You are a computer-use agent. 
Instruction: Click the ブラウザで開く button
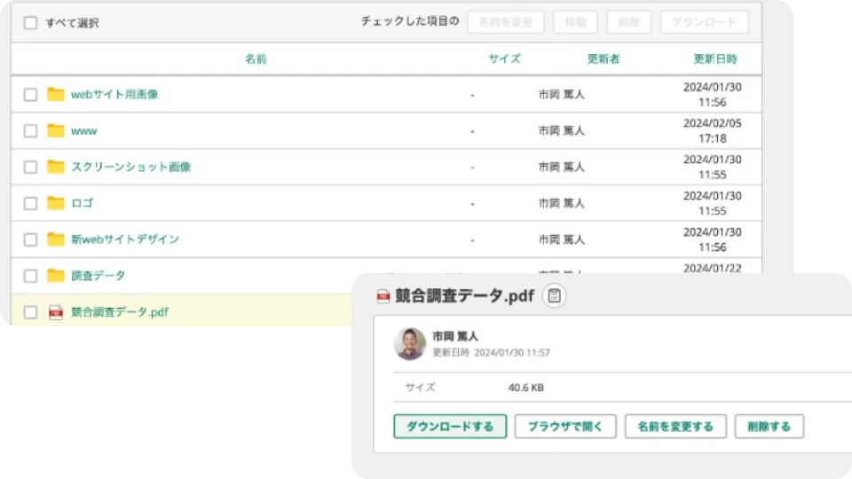tap(565, 427)
